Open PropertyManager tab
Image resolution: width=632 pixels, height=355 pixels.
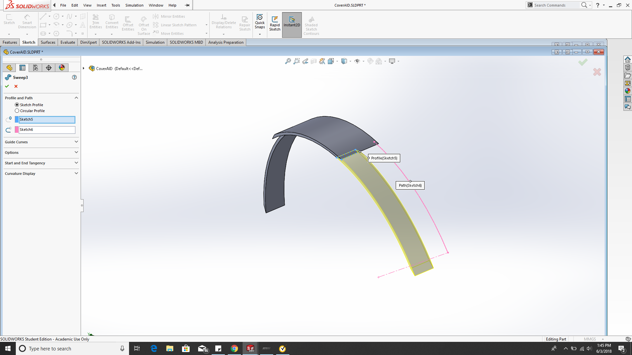22,68
